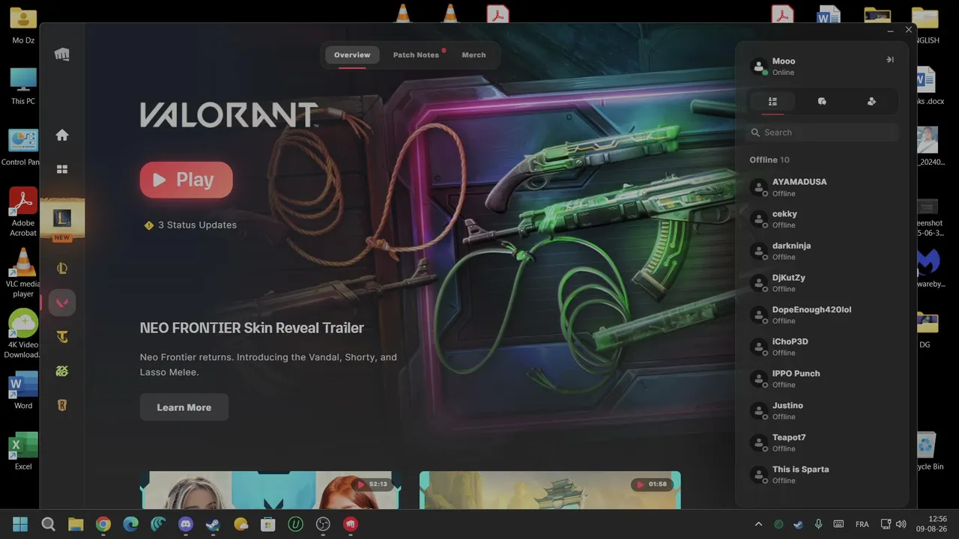
Task: Open Microsoft Store from the taskbar
Action: [x=268, y=524]
